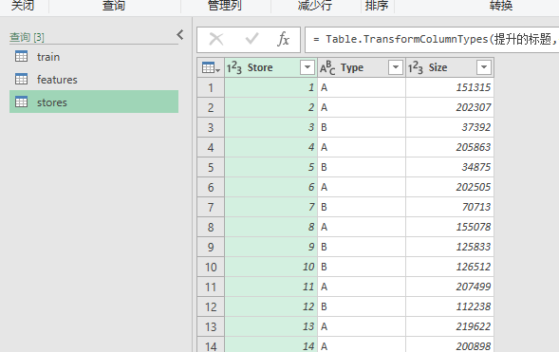Click Size cell 126512

click(450, 268)
